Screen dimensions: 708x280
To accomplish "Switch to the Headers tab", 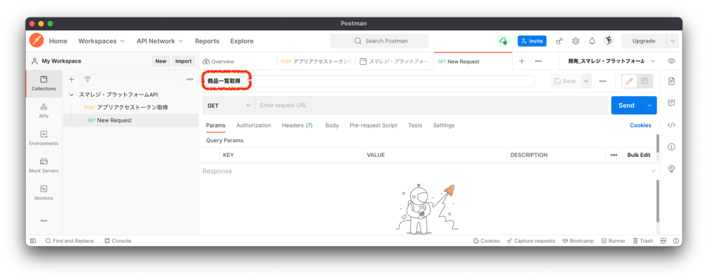I will (x=297, y=125).
